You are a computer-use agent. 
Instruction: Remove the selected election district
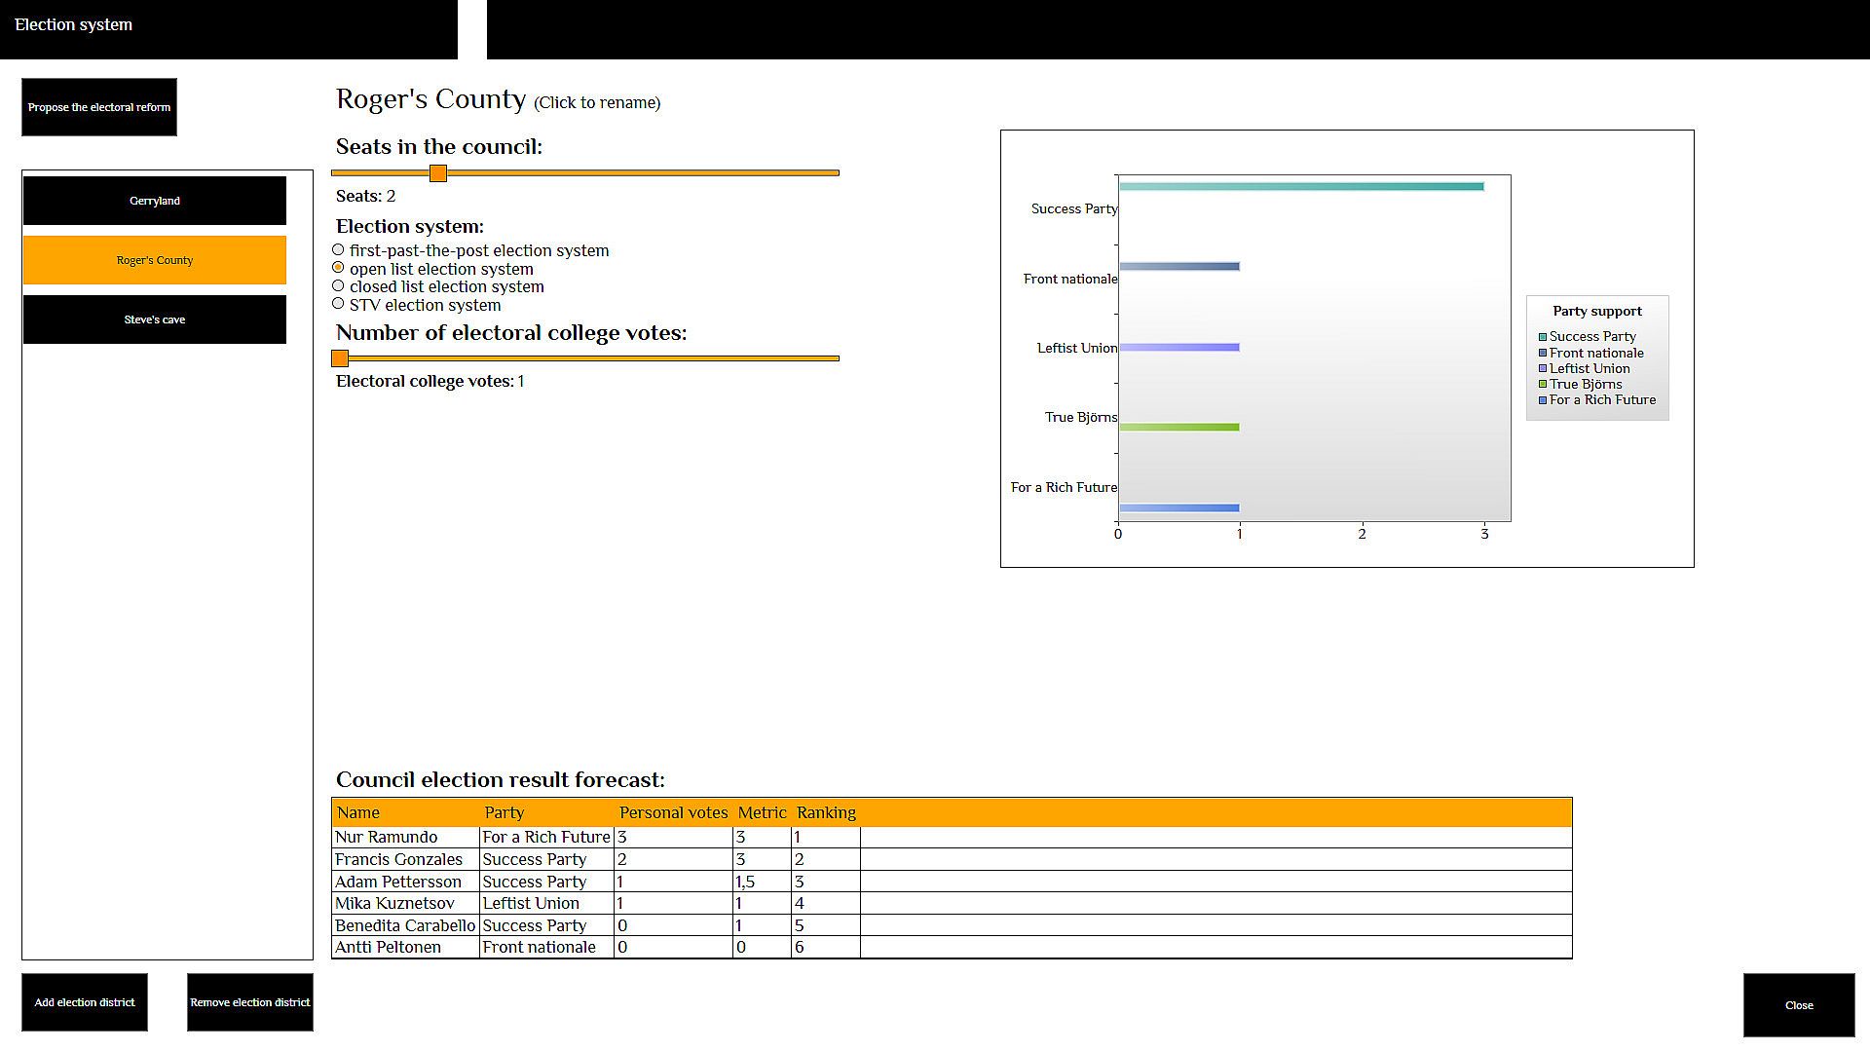coord(250,1002)
